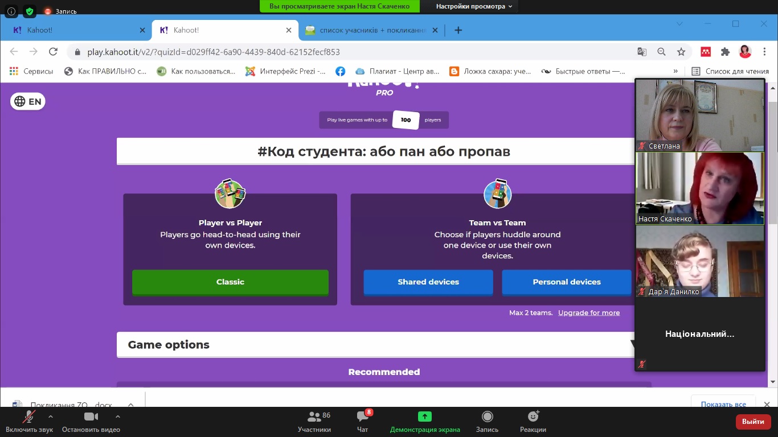Go back to the previous page
This screenshot has height=437, width=778.
coord(14,52)
